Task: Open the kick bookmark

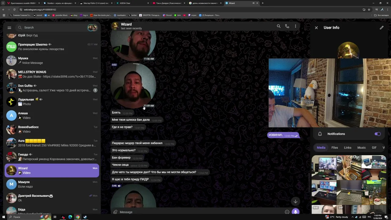Action: (177, 15)
